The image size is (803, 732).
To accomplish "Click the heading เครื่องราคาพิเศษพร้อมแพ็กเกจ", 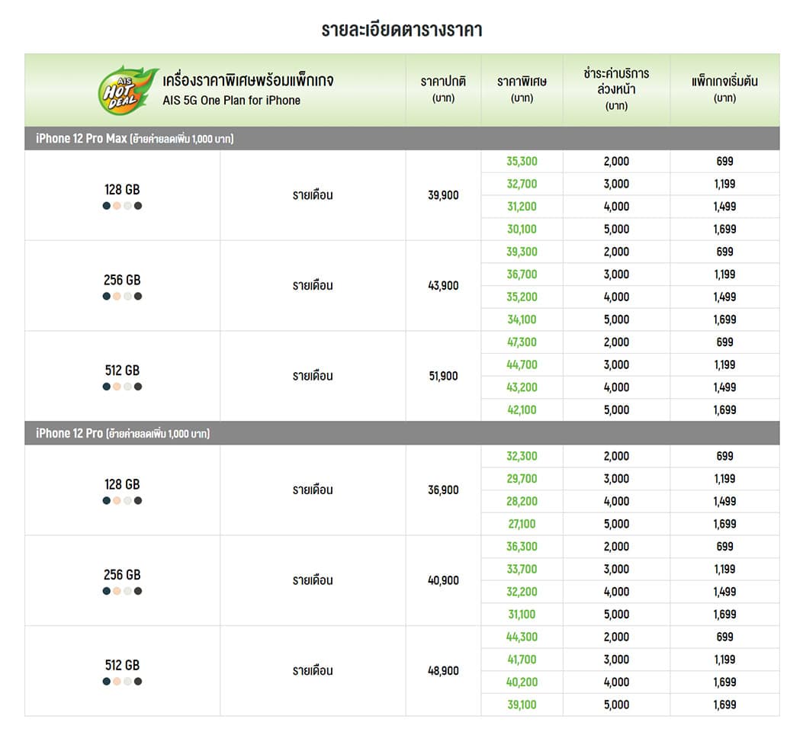I will pos(249,81).
